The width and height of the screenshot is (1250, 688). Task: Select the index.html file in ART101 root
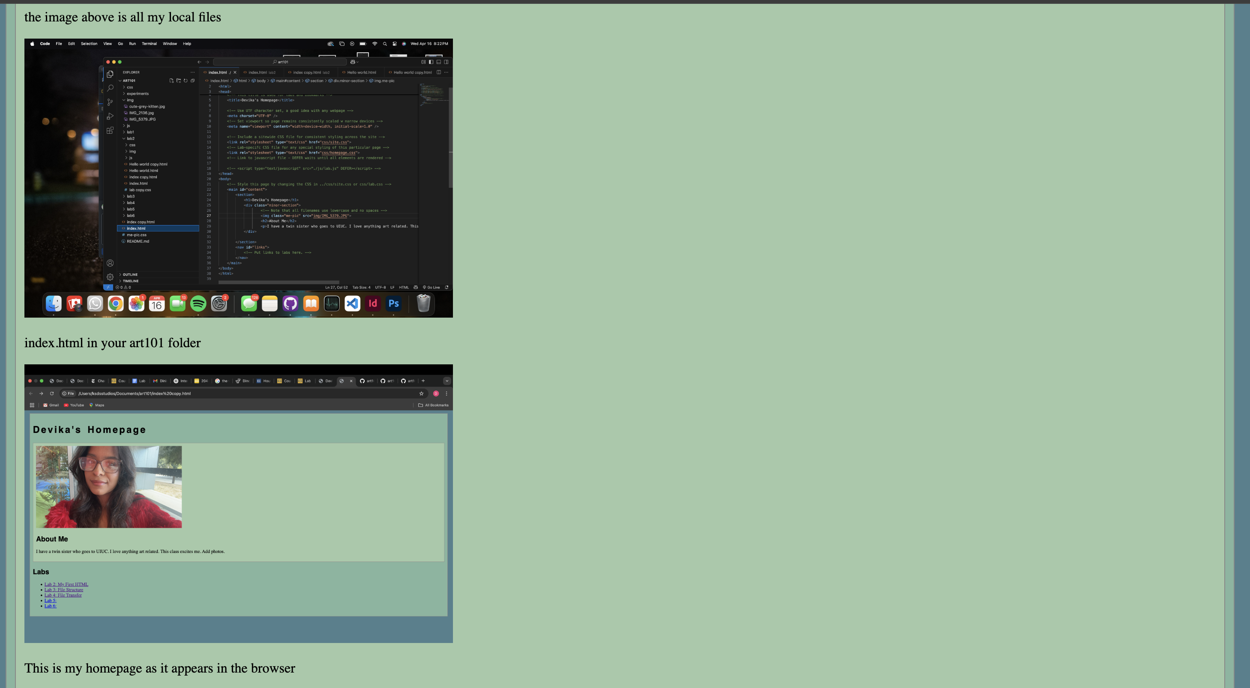pyautogui.click(x=158, y=228)
